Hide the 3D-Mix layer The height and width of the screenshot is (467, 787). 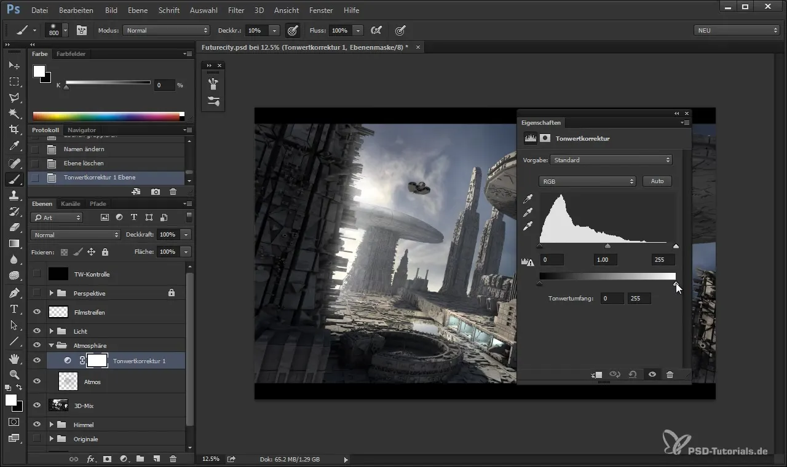37,406
